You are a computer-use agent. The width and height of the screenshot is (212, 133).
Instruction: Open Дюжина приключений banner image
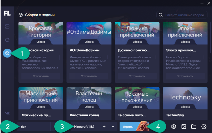(137, 33)
